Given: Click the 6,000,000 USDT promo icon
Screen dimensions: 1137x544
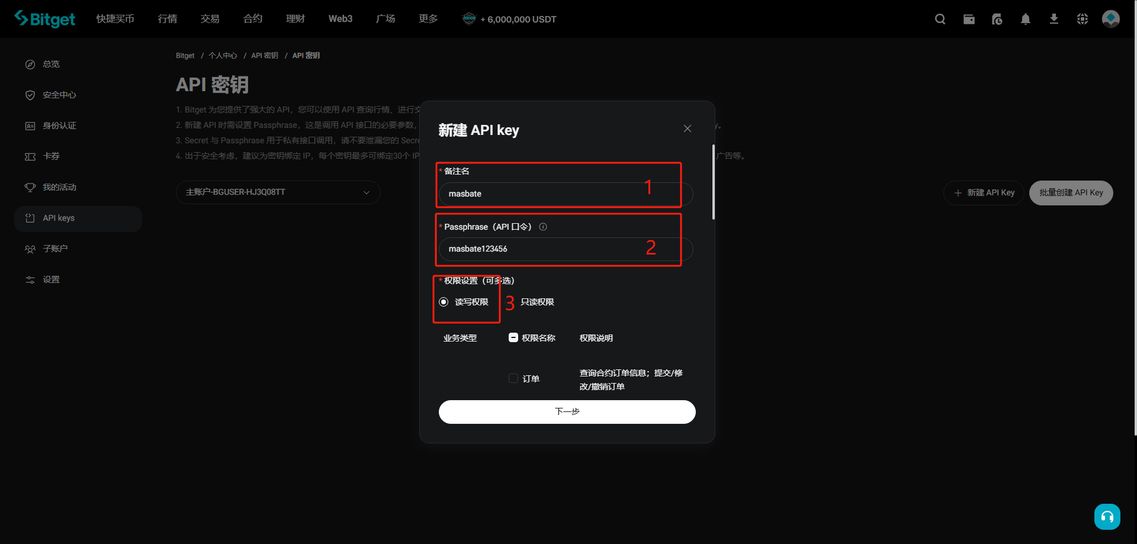Looking at the screenshot, I should [469, 19].
